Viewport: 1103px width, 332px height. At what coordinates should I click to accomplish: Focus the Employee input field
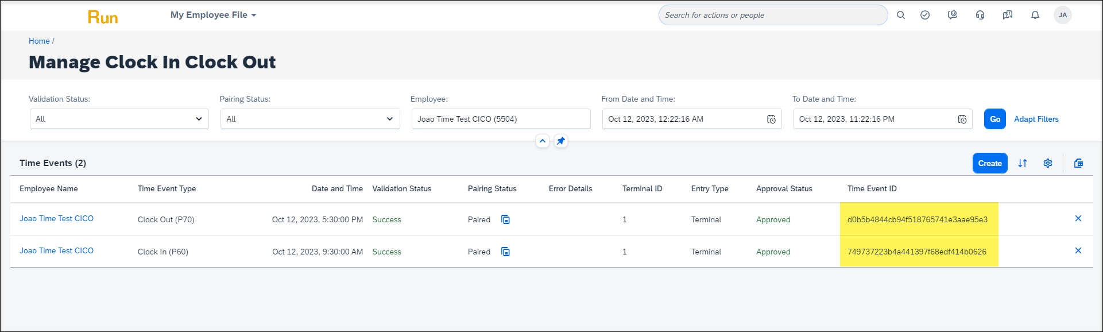(501, 119)
